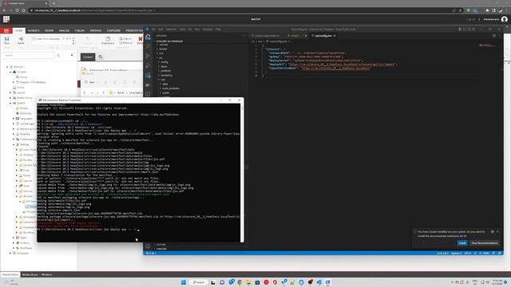Open the search tab magnifier in editor pane
The width and height of the screenshot is (511, 287).
[x=101, y=57]
